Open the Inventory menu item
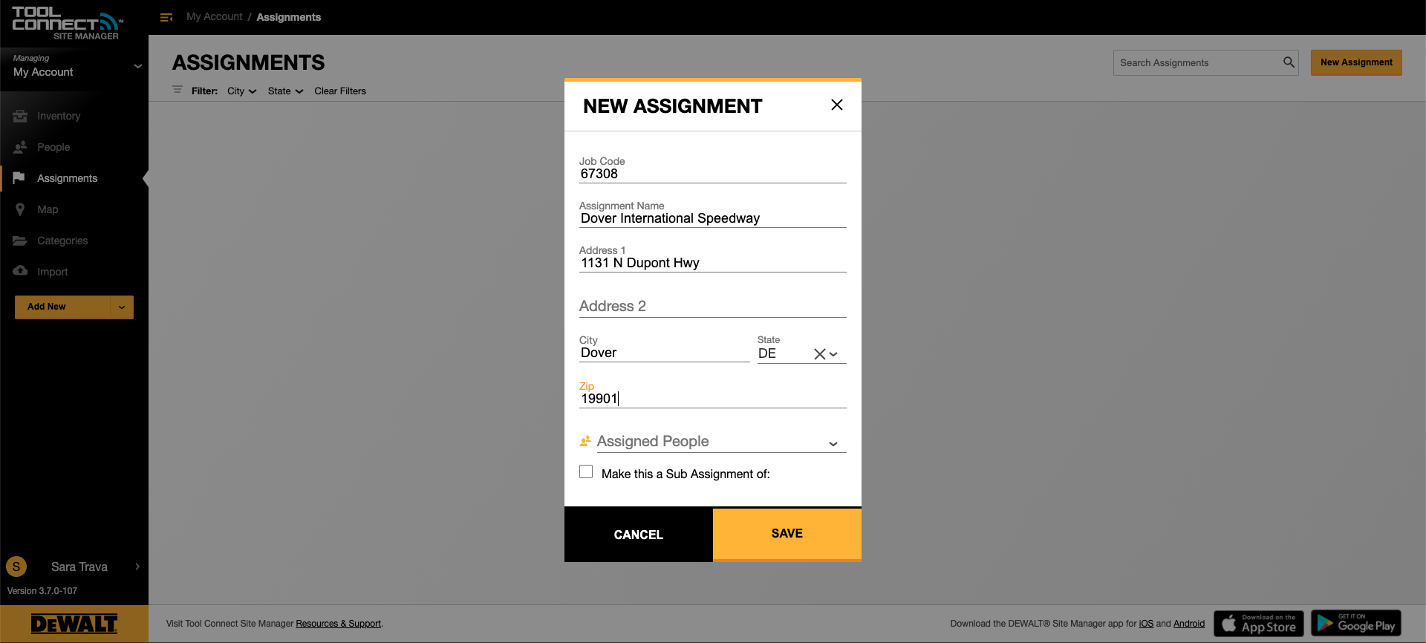Viewport: 1426px width, 643px height. point(59,116)
